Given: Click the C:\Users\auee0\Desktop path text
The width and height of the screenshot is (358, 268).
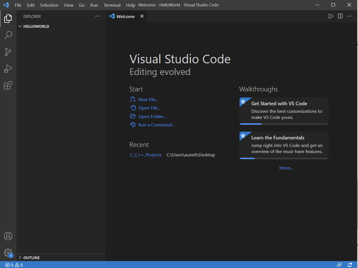Looking at the screenshot, I should point(191,155).
